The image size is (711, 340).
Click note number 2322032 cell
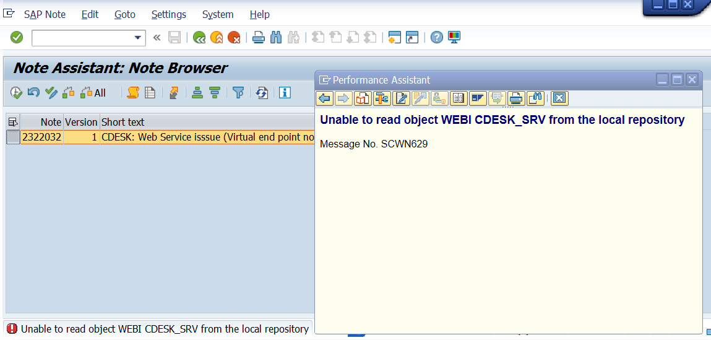pos(41,137)
